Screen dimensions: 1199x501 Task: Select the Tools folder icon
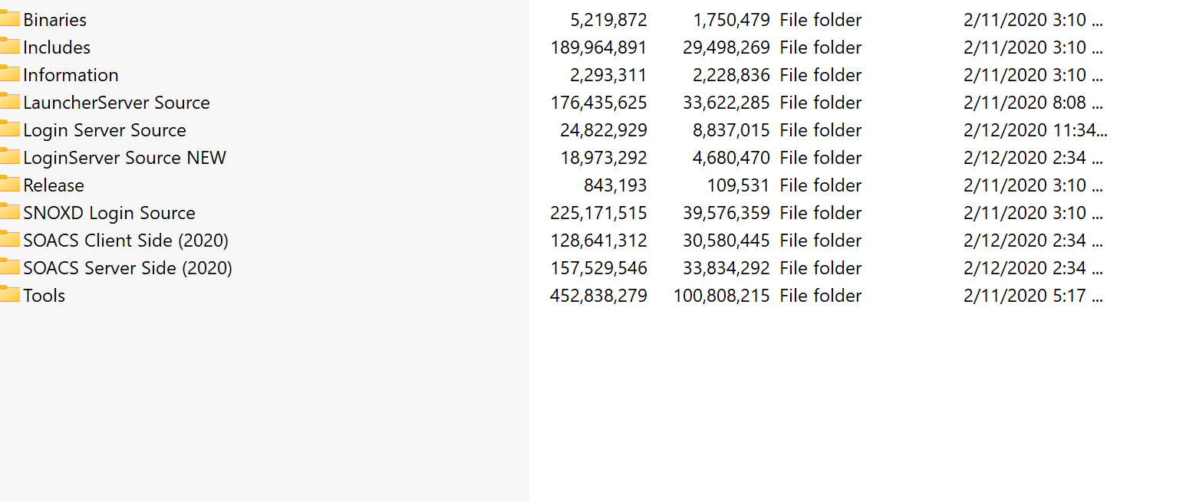tap(9, 296)
